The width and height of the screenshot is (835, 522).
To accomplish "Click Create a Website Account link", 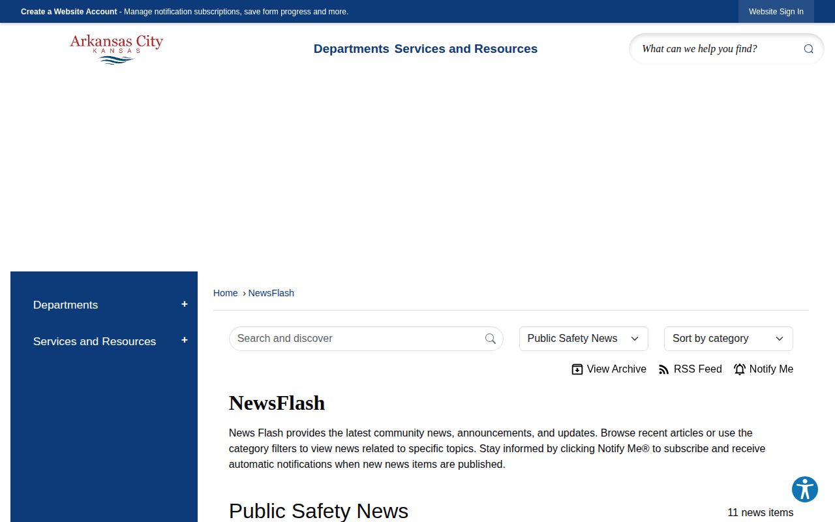I will coord(69,12).
